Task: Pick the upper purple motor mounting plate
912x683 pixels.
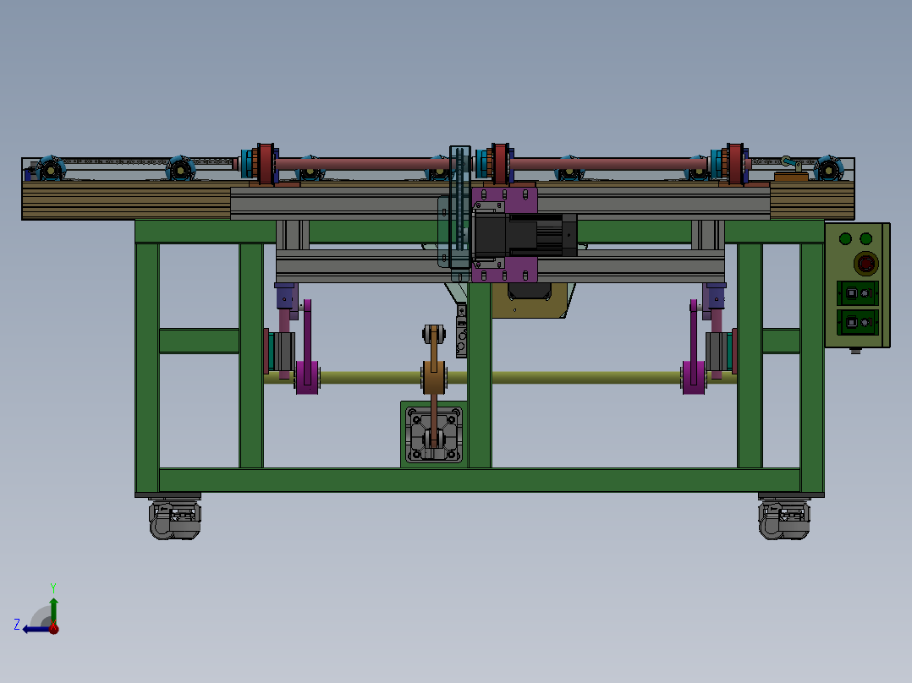Action: tap(505, 200)
